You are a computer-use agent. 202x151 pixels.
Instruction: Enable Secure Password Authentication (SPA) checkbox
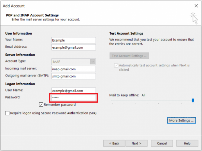(x=7, y=113)
